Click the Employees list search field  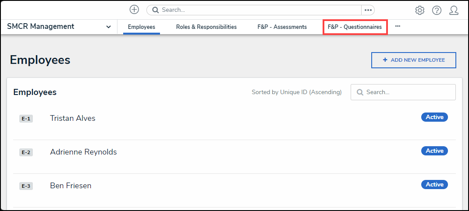coord(408,92)
